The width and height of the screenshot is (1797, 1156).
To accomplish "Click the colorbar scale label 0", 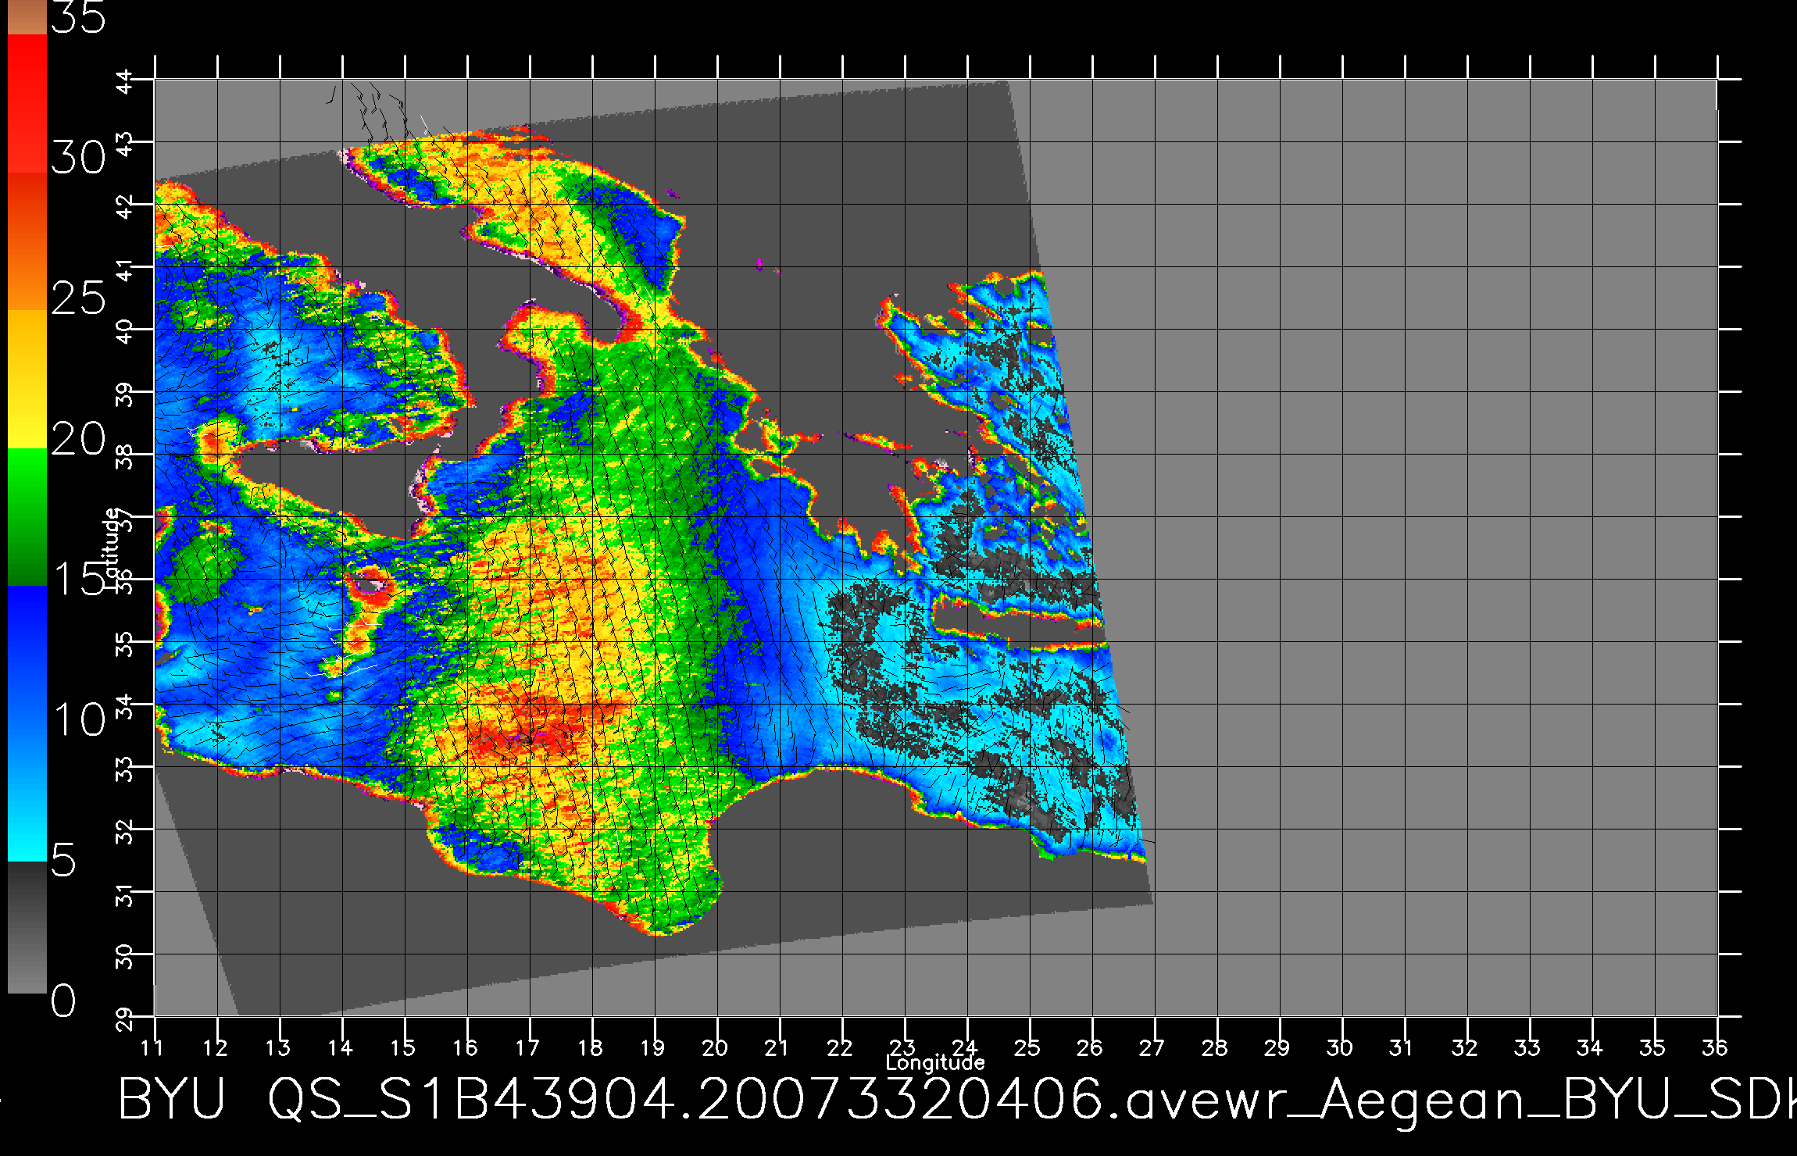I will [64, 1001].
